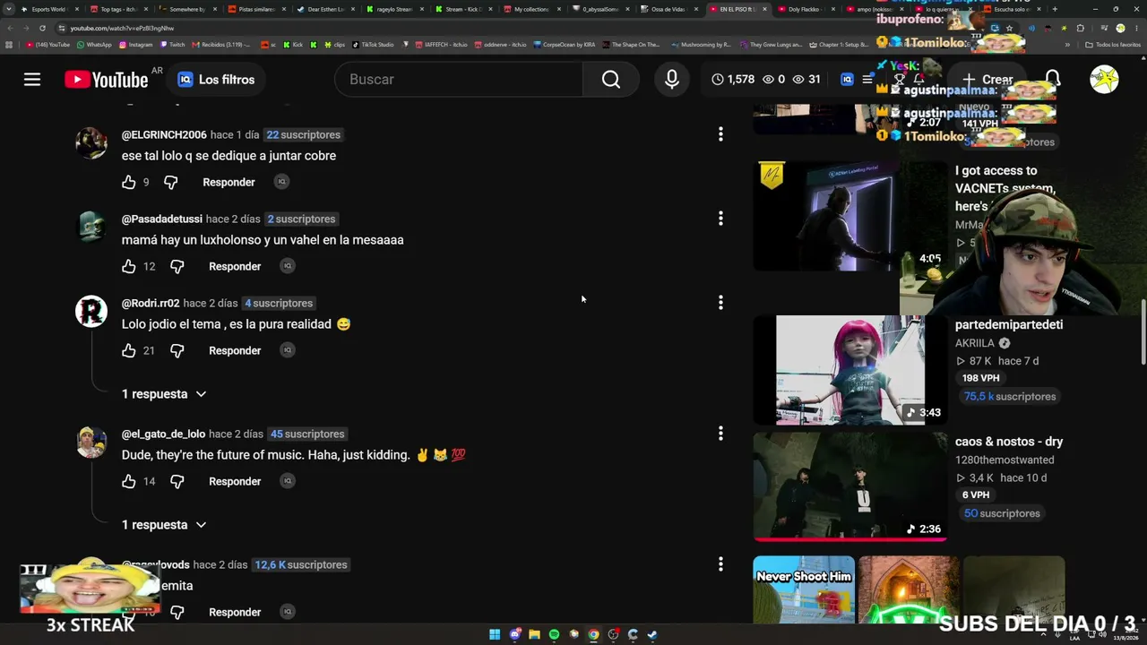Like the comment by @Pasadadetussi

click(129, 266)
